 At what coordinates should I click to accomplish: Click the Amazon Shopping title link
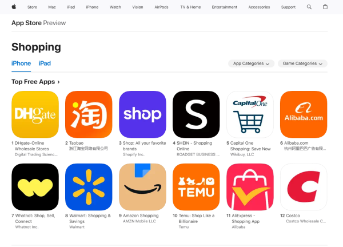[x=141, y=216]
